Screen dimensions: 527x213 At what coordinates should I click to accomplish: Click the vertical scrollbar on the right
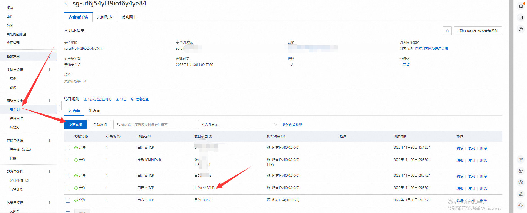click(x=511, y=106)
